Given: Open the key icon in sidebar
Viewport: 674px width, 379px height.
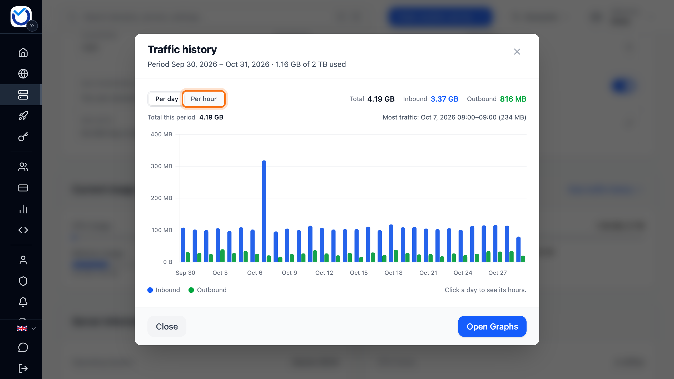Looking at the screenshot, I should coord(23,137).
